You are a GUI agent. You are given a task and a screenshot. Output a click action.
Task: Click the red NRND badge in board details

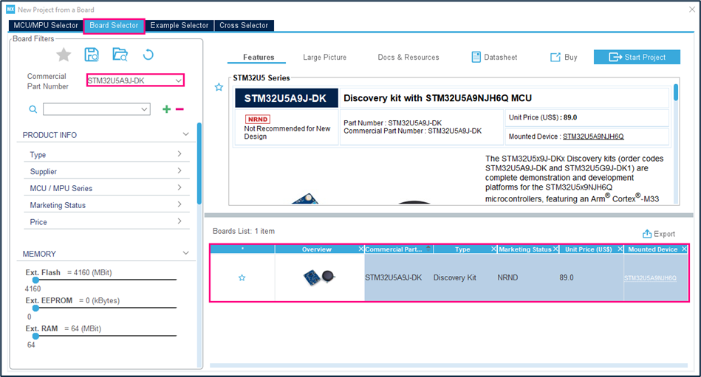coord(258,120)
